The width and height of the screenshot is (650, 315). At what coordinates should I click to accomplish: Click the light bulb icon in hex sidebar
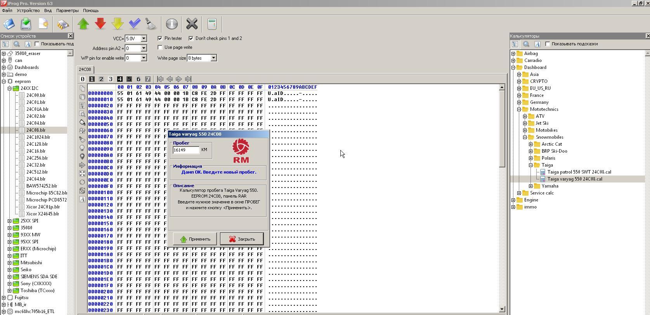click(82, 148)
